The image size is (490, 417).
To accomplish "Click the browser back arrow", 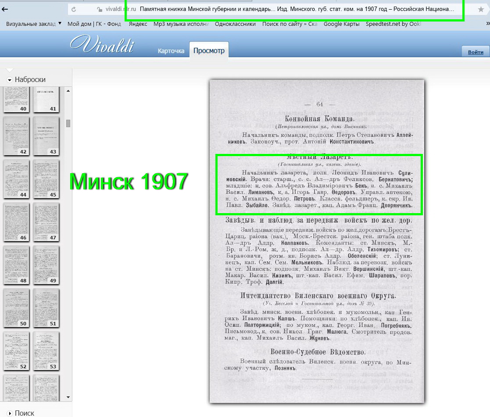I will click(5, 9).
